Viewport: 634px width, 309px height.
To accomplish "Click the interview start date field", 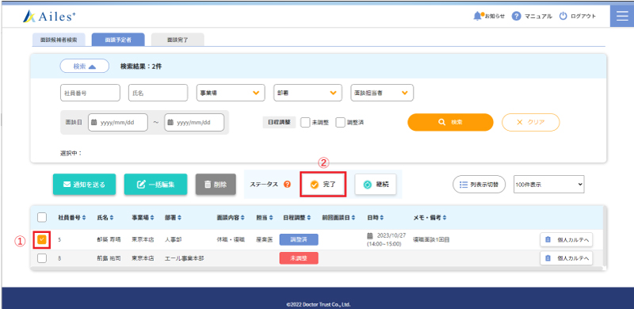I will (x=118, y=123).
